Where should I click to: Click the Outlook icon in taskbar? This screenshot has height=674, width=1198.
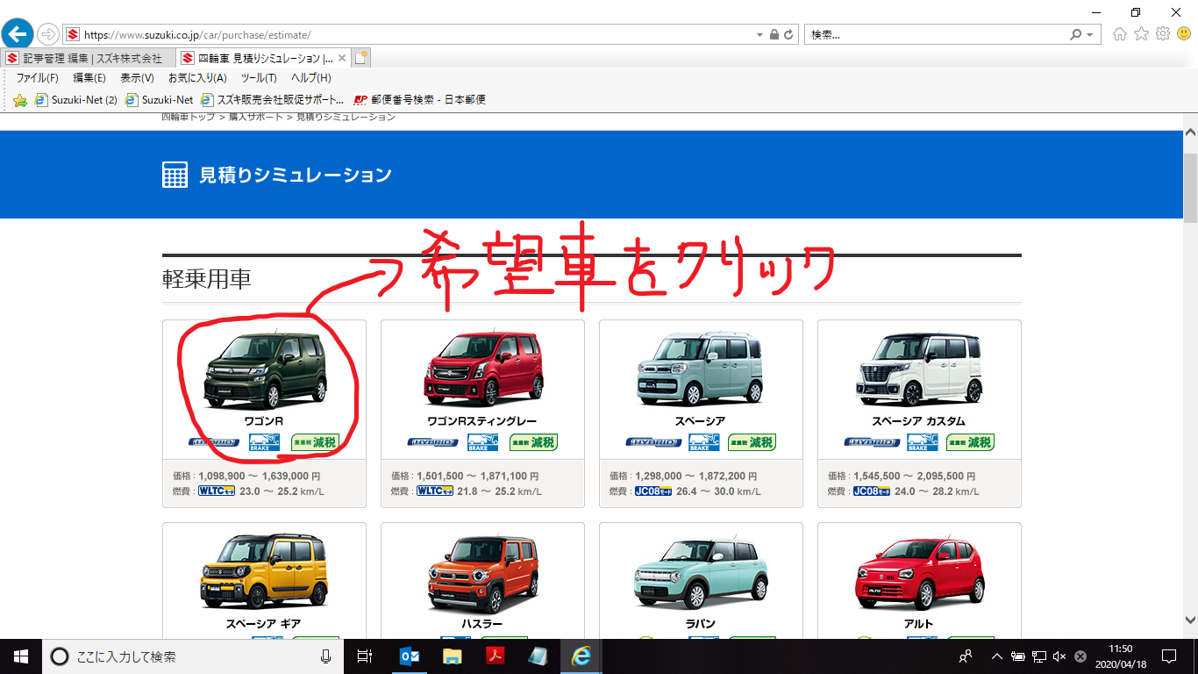[x=410, y=656]
